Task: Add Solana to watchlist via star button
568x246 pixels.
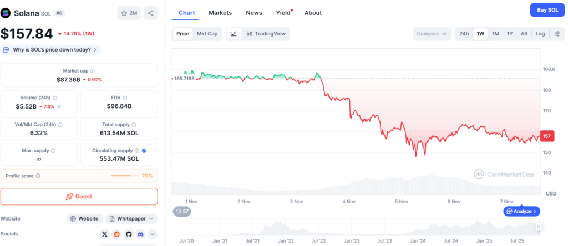Action: 128,13
